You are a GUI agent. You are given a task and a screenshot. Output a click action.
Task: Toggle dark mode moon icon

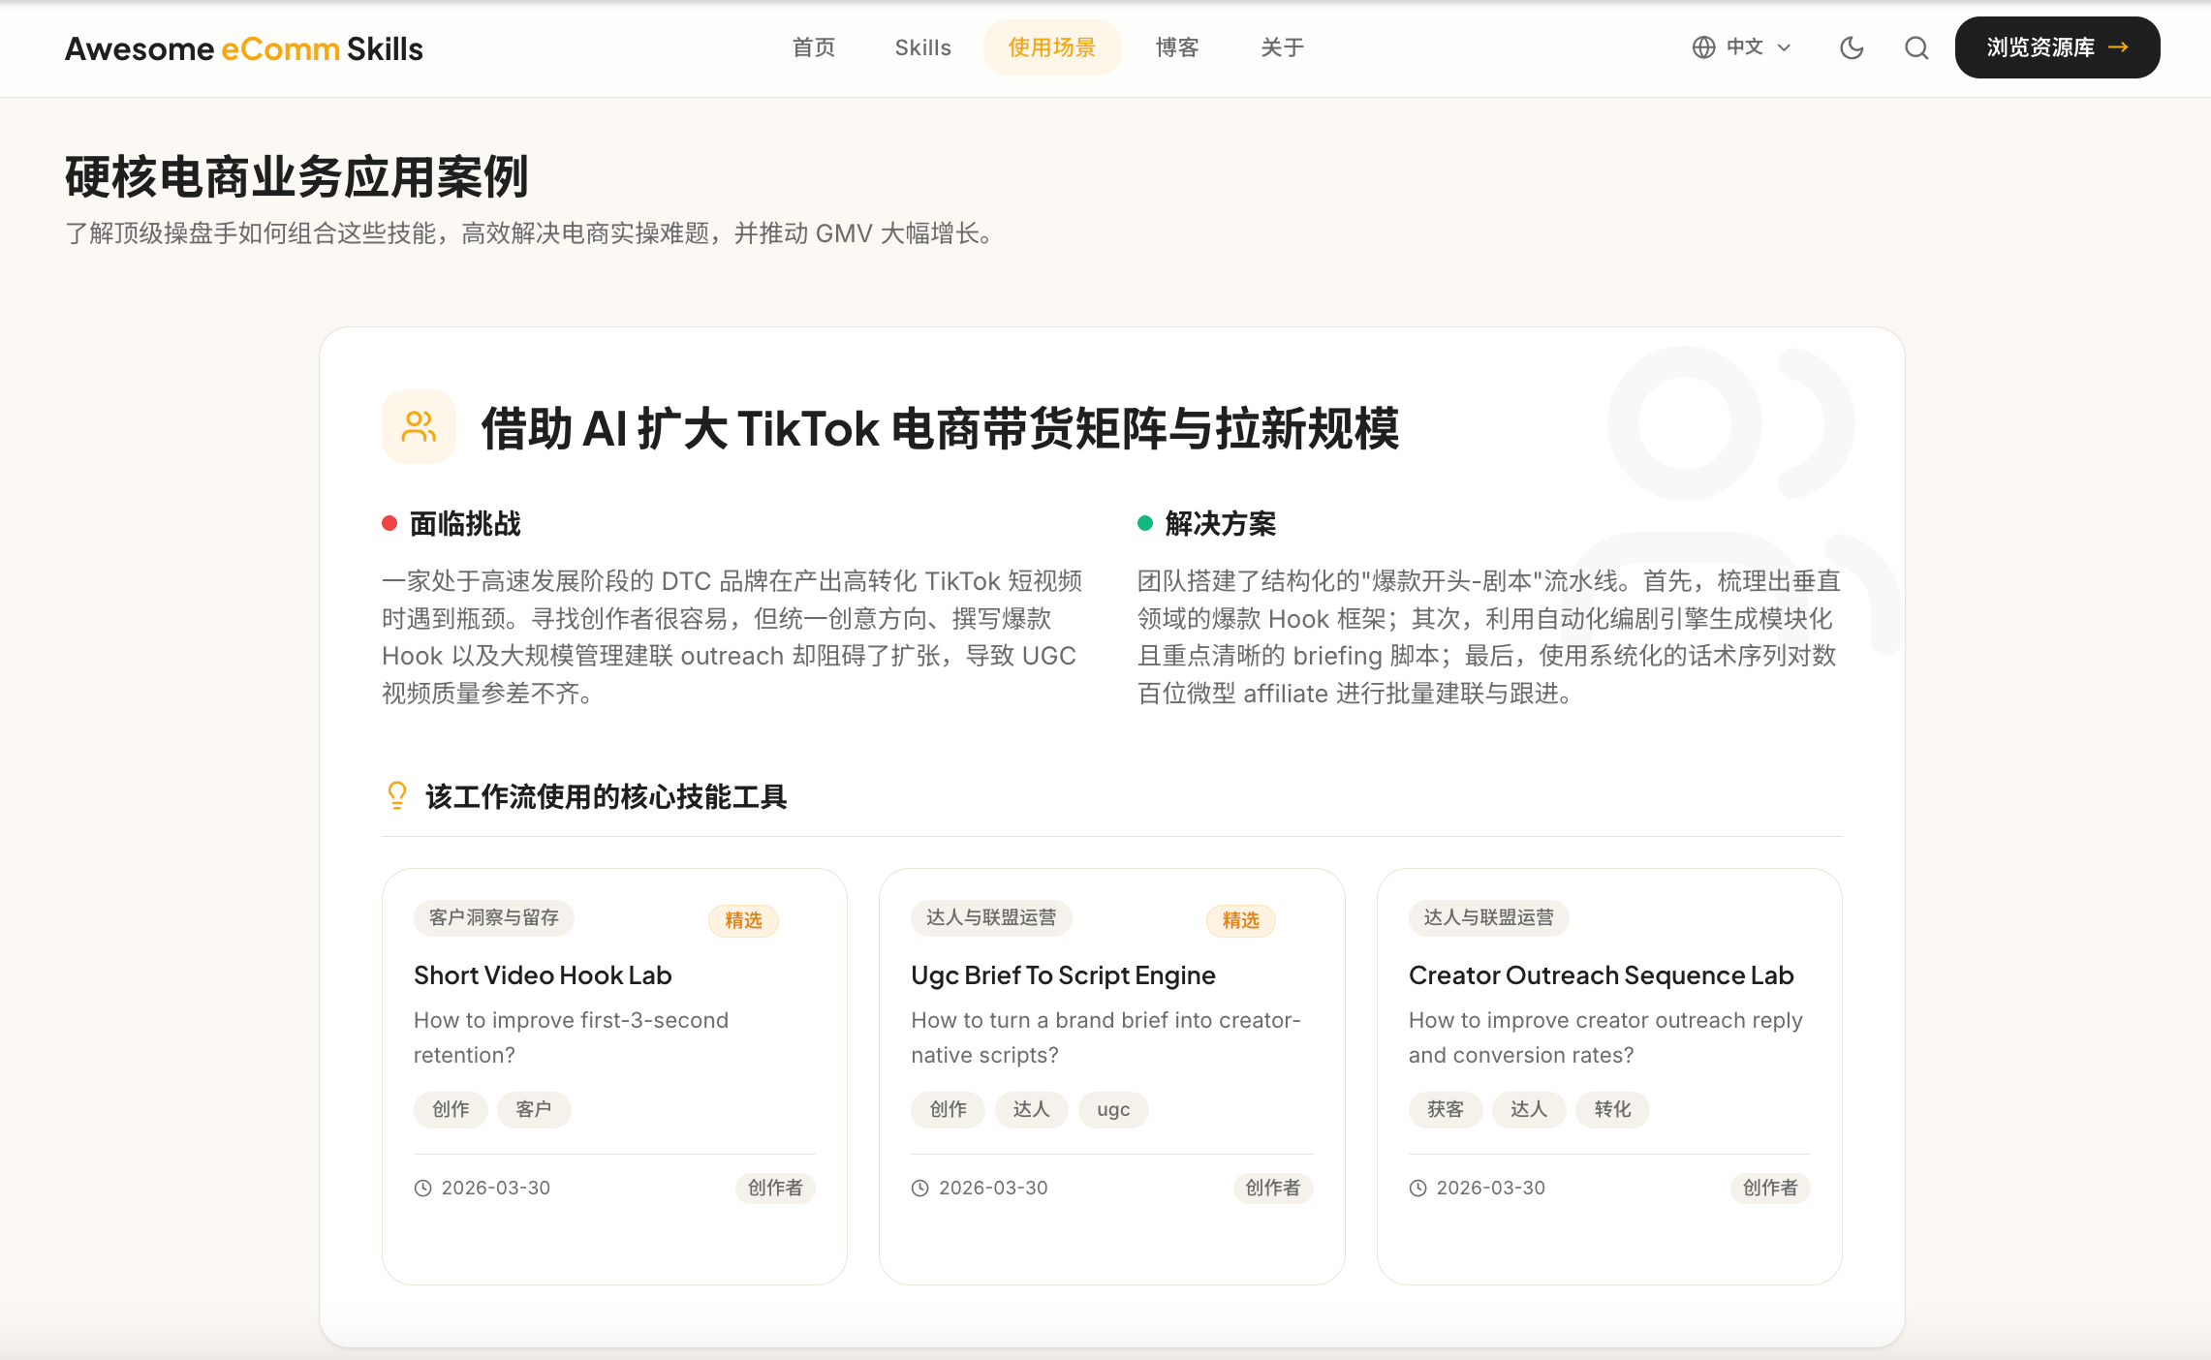point(1852,47)
